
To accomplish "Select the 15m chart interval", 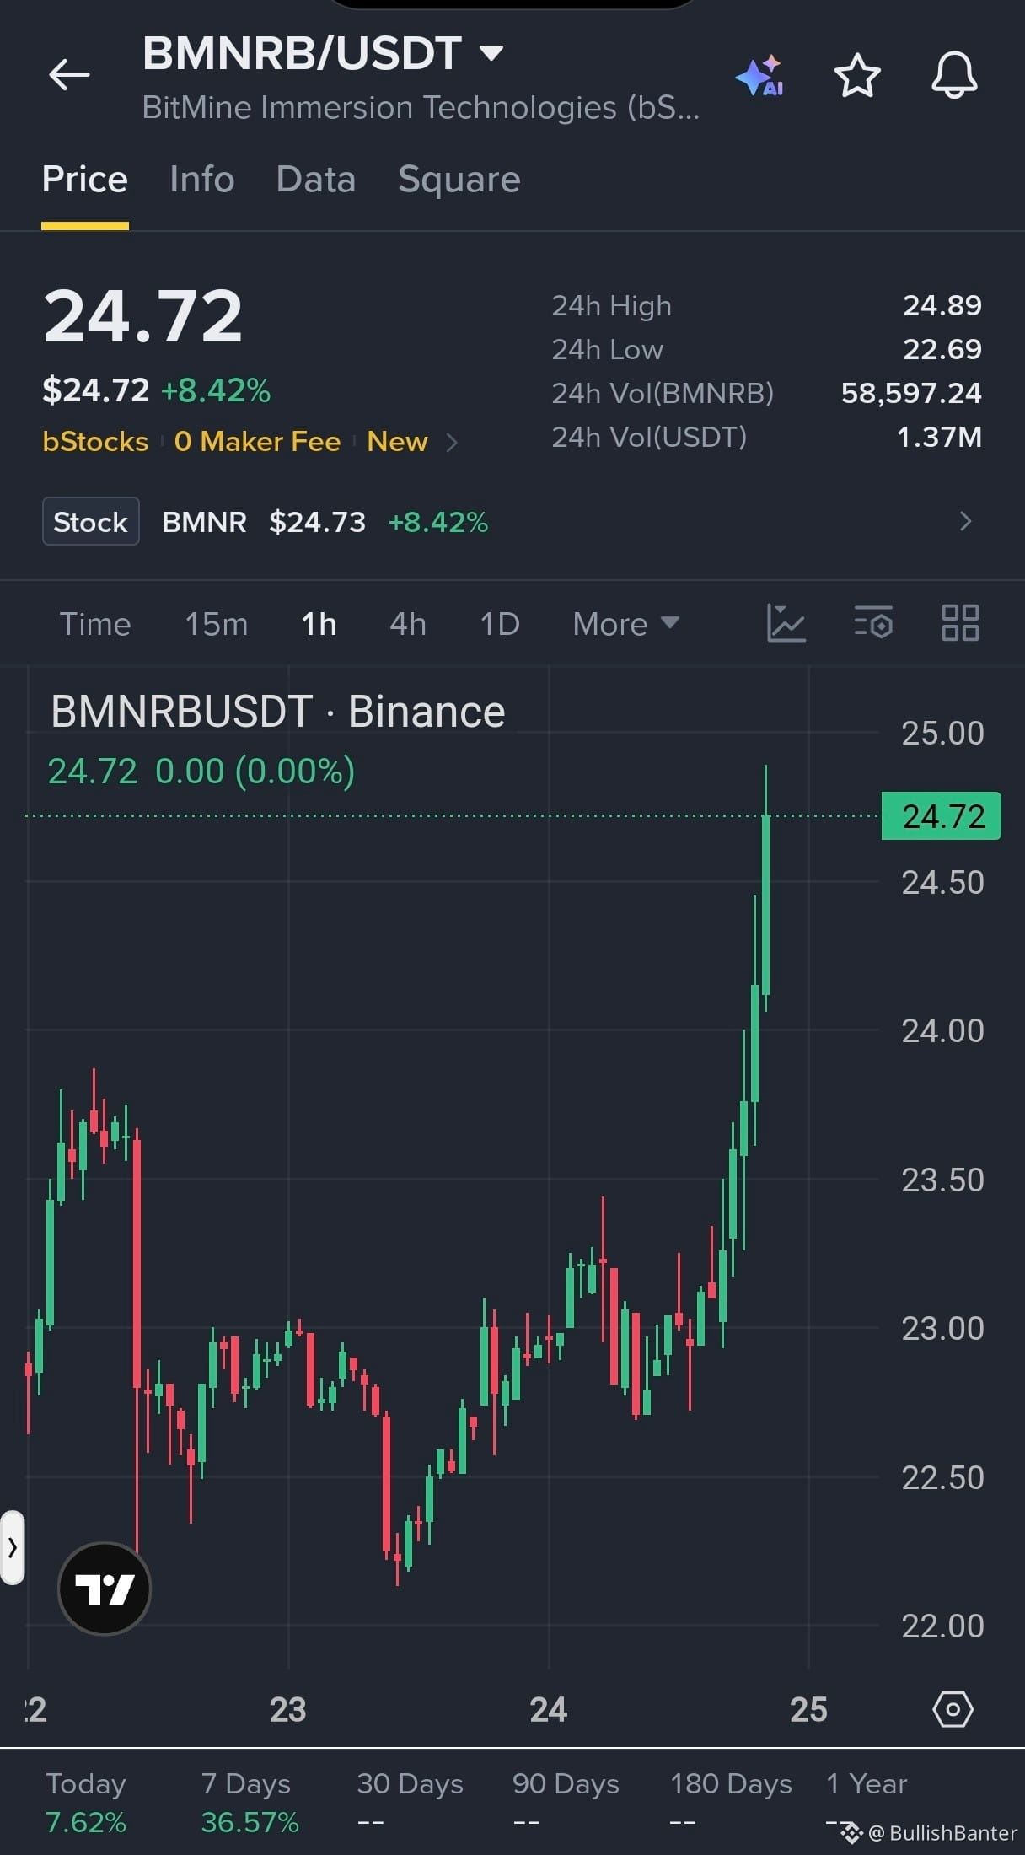I will pos(217,624).
